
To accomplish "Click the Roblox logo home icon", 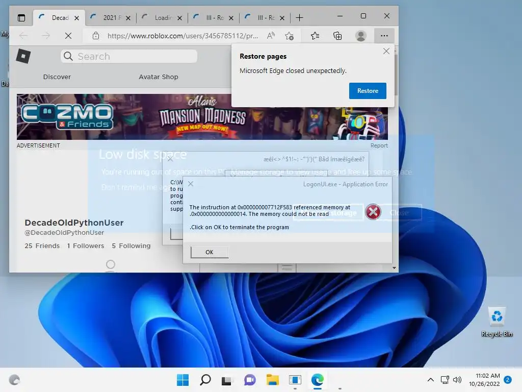I will coord(23,56).
